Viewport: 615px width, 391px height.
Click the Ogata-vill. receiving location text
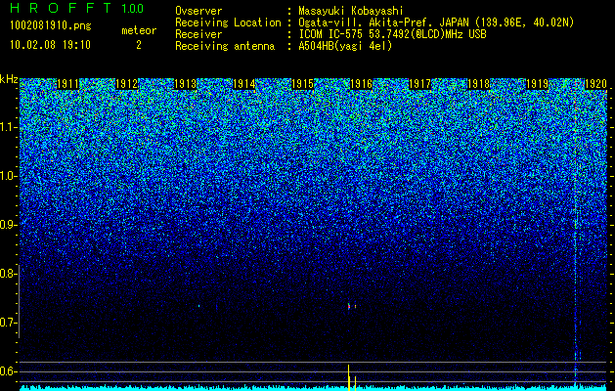[436, 22]
